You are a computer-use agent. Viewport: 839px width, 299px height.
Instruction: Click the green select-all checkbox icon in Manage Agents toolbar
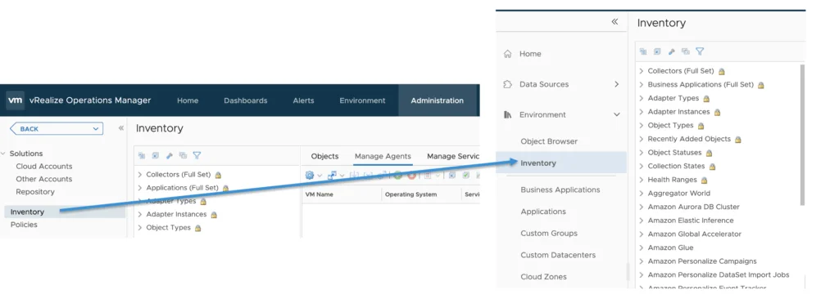466,175
